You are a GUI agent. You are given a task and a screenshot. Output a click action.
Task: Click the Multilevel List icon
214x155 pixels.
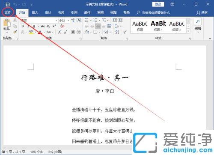click(x=104, y=20)
